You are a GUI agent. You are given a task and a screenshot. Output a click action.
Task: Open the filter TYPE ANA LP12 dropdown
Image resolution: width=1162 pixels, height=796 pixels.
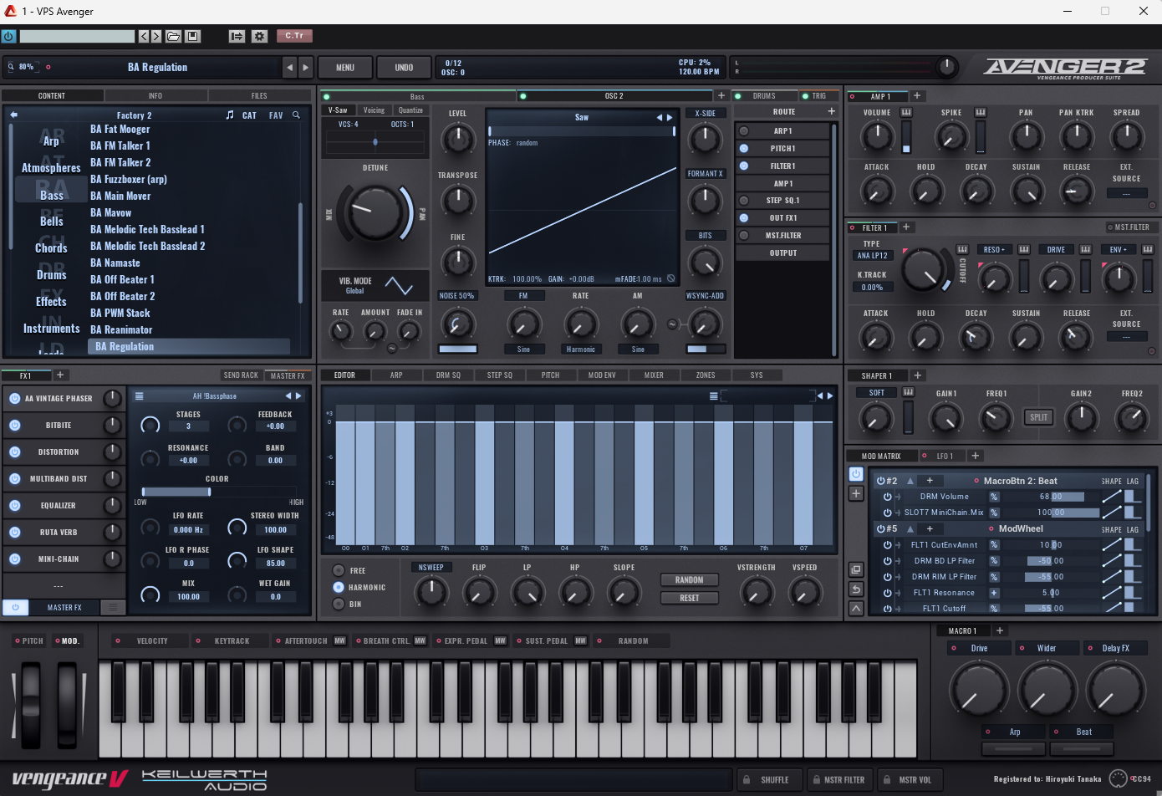(872, 256)
